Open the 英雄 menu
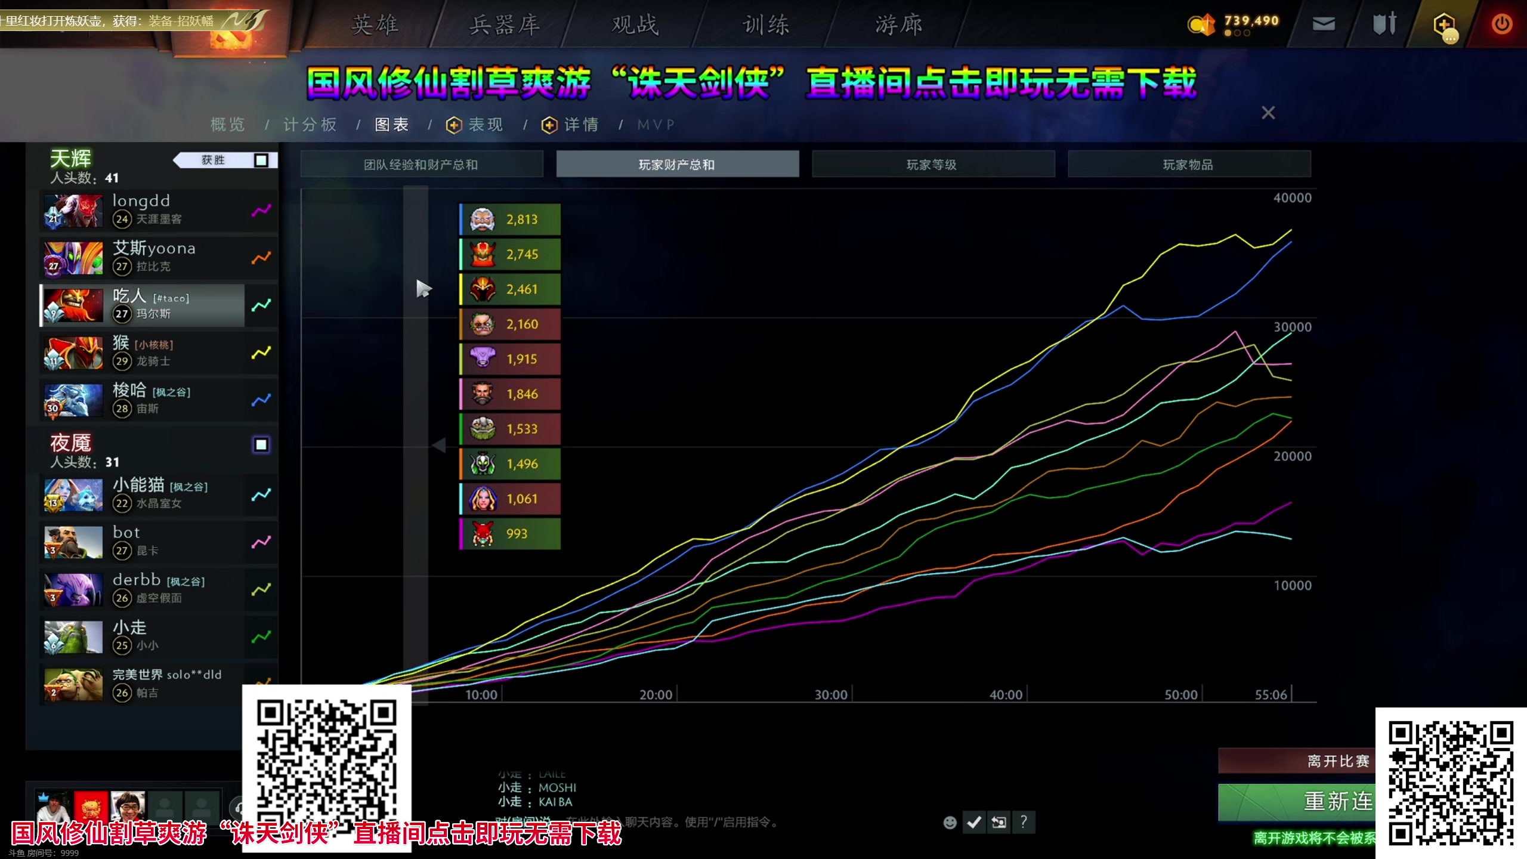This screenshot has width=1527, height=859. pos(375,24)
